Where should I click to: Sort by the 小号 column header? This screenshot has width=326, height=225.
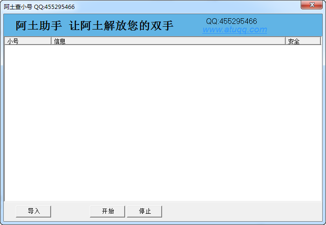[28, 41]
